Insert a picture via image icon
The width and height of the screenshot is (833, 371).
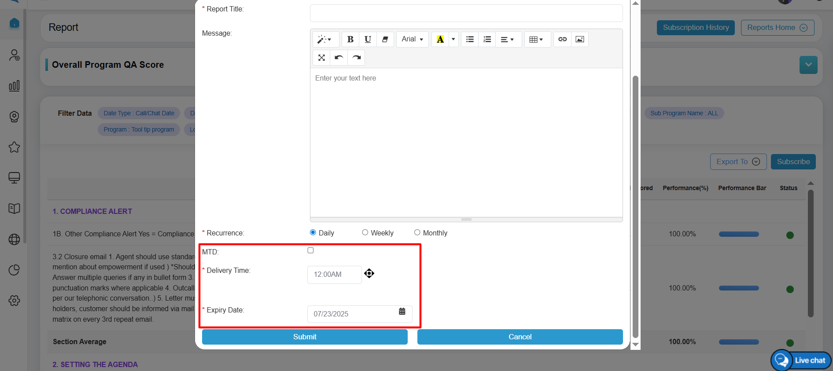(x=580, y=39)
